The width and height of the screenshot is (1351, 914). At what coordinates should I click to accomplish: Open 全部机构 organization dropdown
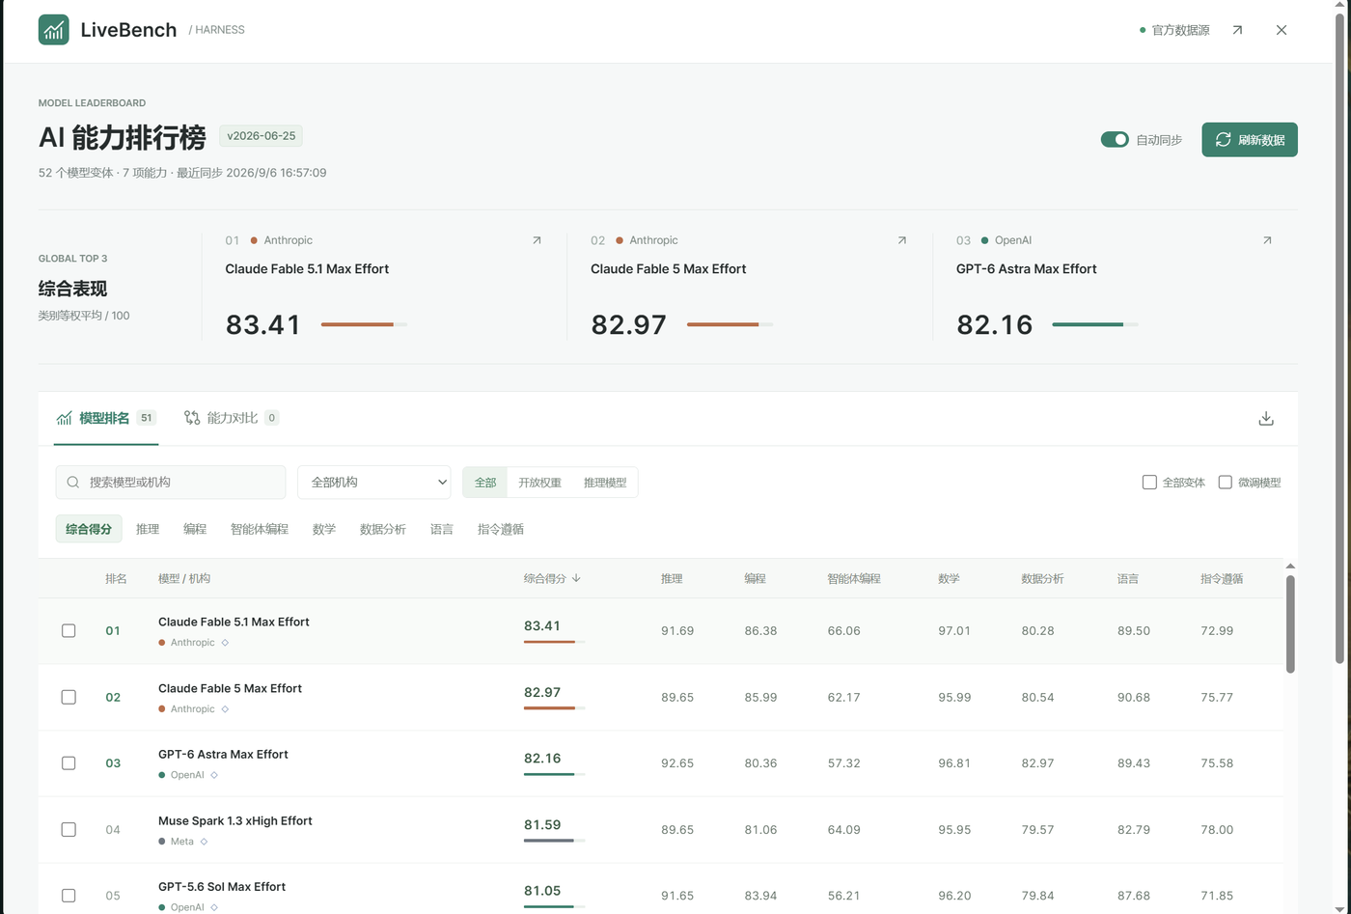point(374,483)
